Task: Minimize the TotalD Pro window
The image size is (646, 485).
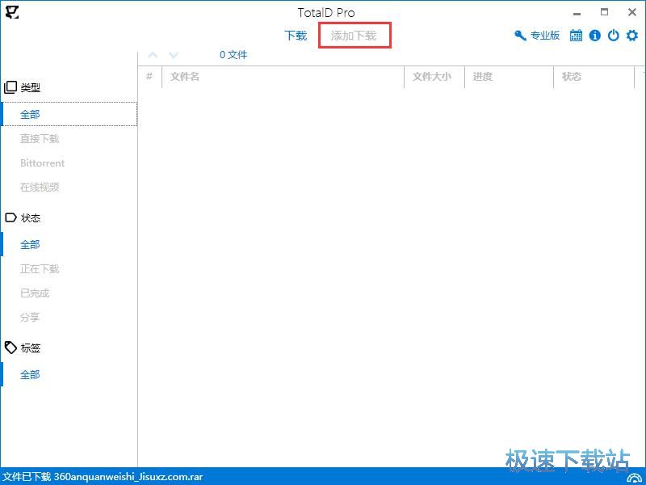Action: [x=577, y=14]
